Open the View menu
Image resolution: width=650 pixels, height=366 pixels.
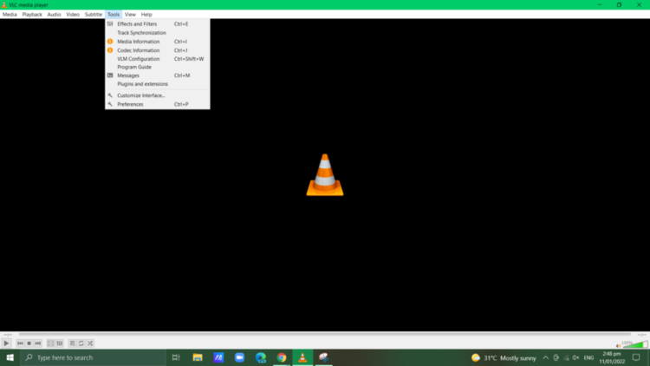tap(130, 14)
